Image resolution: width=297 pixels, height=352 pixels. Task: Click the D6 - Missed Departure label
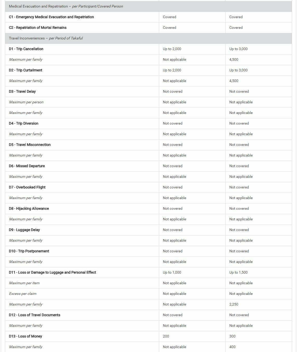coord(27,166)
